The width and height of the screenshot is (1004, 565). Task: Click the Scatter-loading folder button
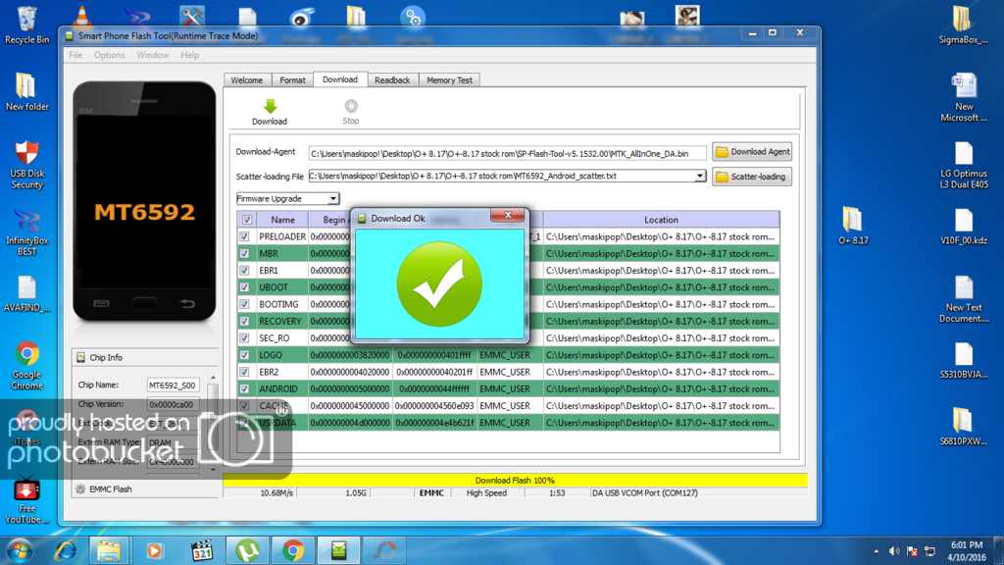pyautogui.click(x=752, y=177)
